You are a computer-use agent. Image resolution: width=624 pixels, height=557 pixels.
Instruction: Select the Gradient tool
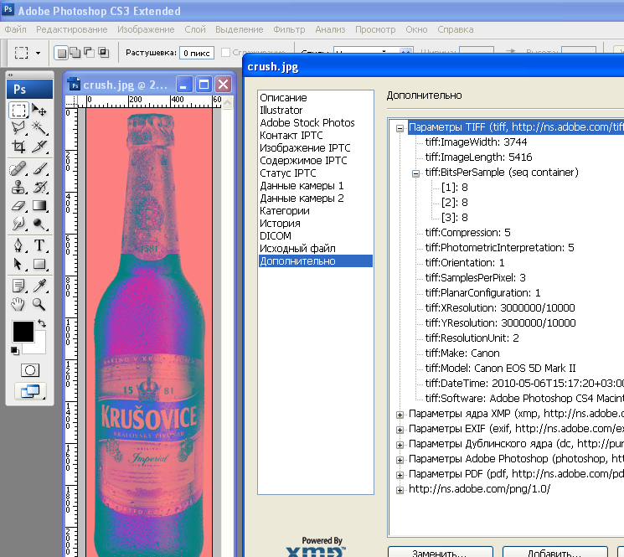point(39,205)
